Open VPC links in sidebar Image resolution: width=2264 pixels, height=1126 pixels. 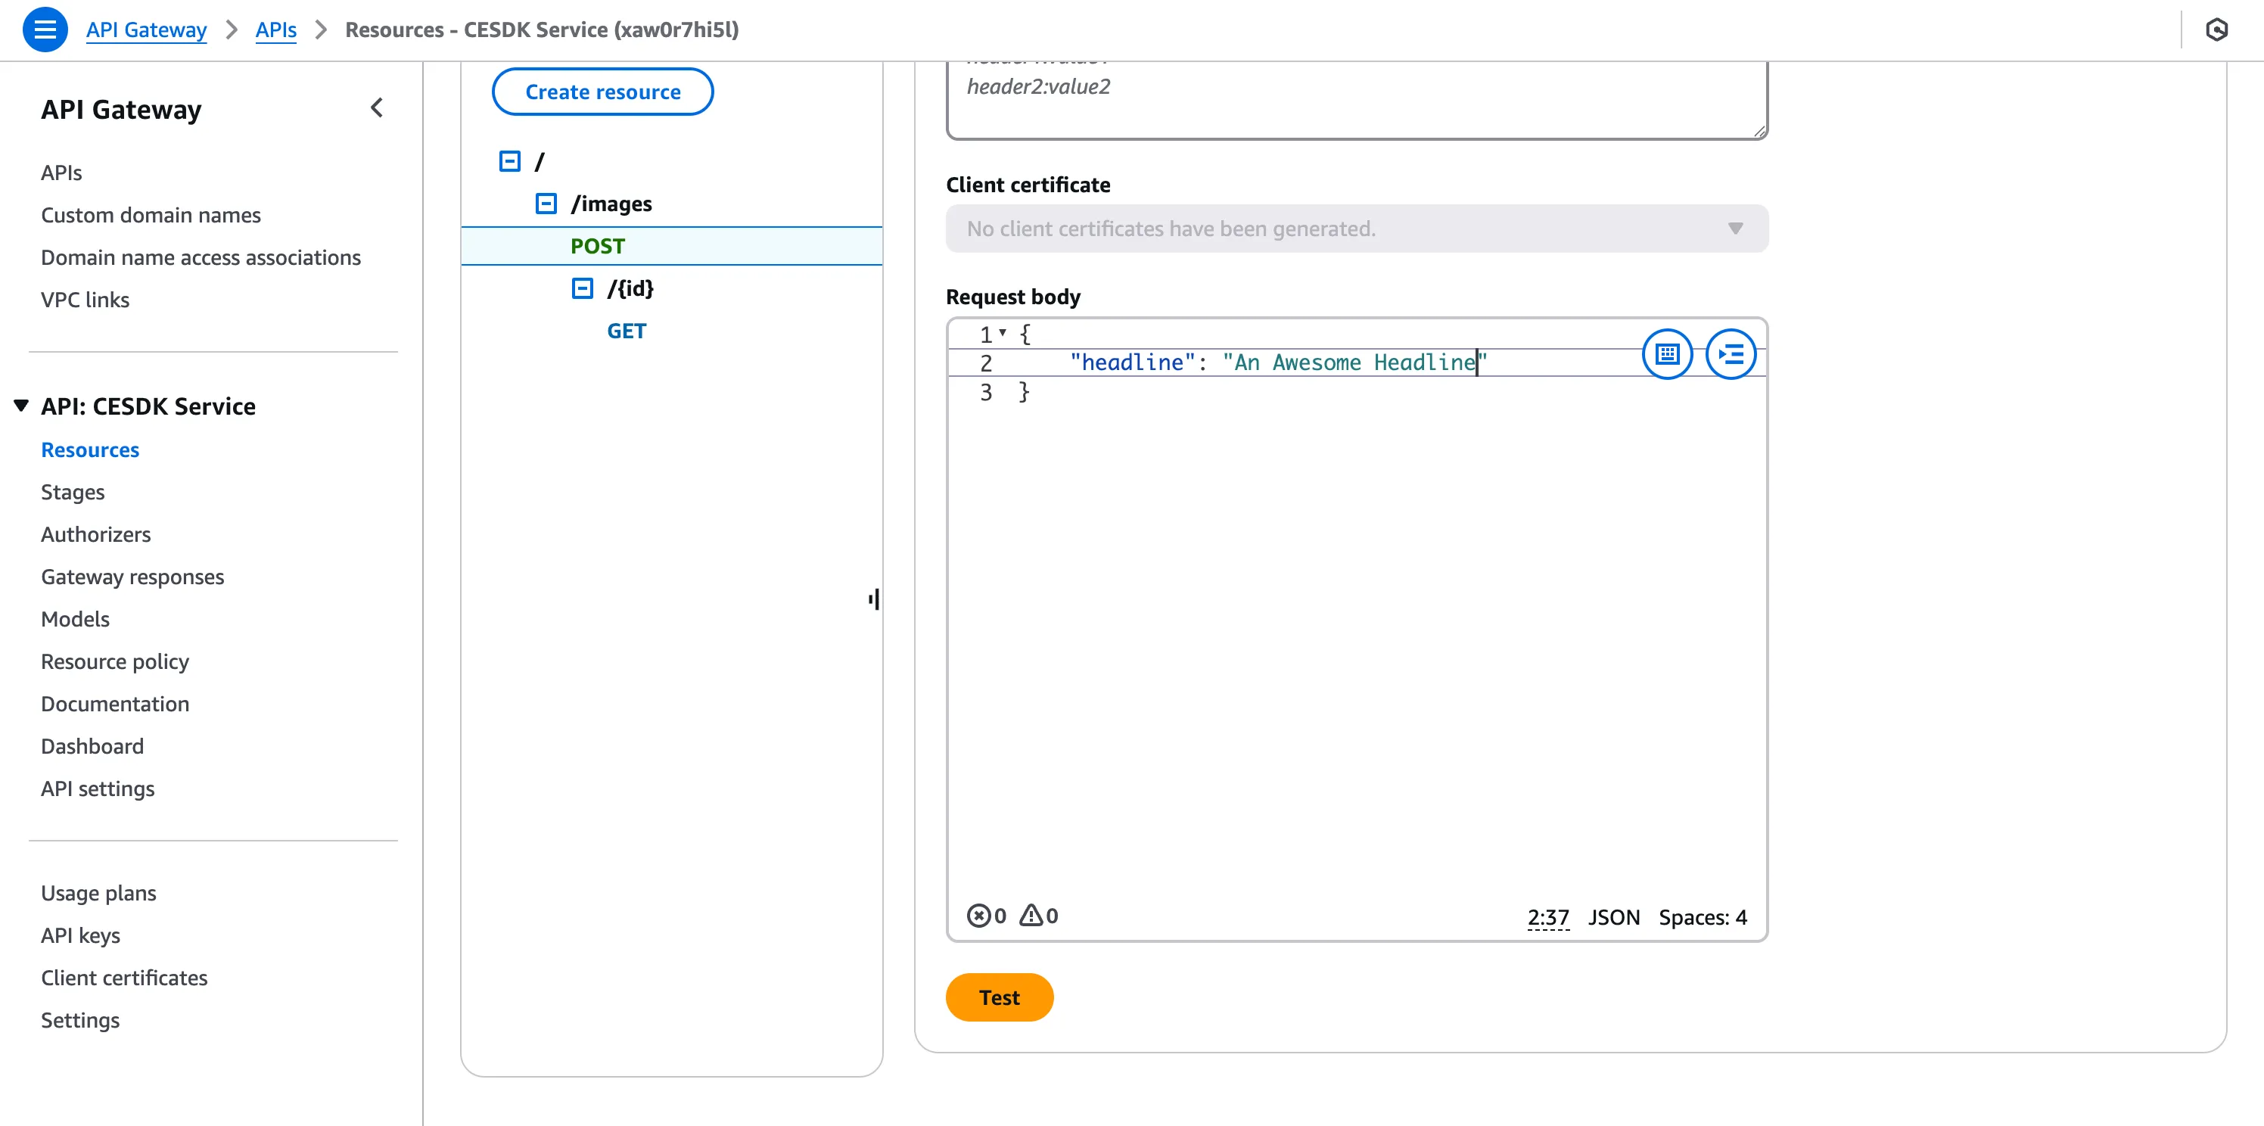point(86,299)
